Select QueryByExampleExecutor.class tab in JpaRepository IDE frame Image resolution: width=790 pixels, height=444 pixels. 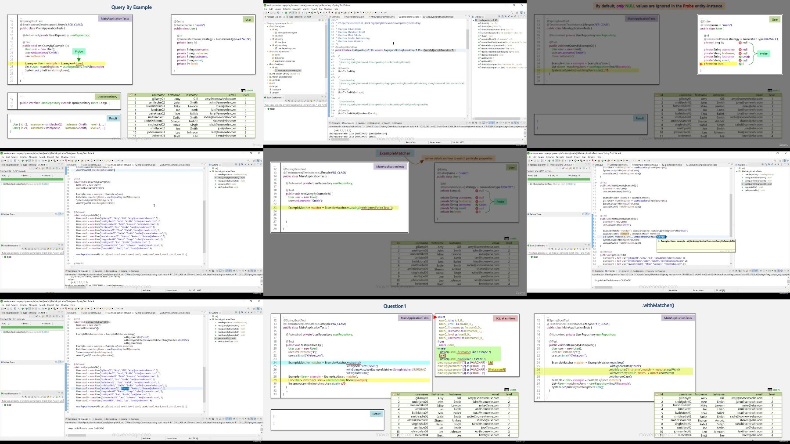click(x=438, y=17)
